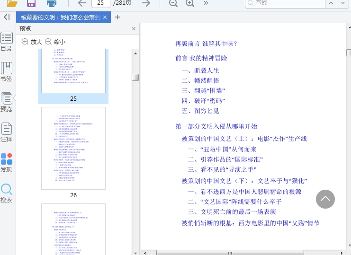Open link 再版前言 谁解其中味？

click(206, 44)
